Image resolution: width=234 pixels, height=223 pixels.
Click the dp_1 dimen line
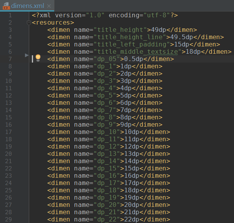coord(105,66)
